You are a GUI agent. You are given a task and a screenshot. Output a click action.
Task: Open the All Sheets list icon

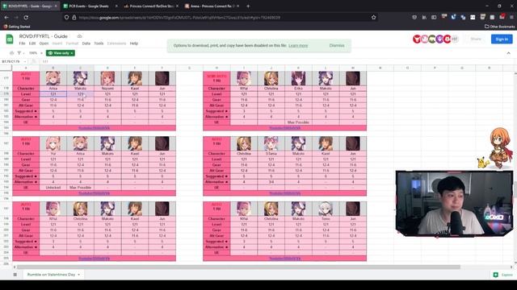point(15,274)
